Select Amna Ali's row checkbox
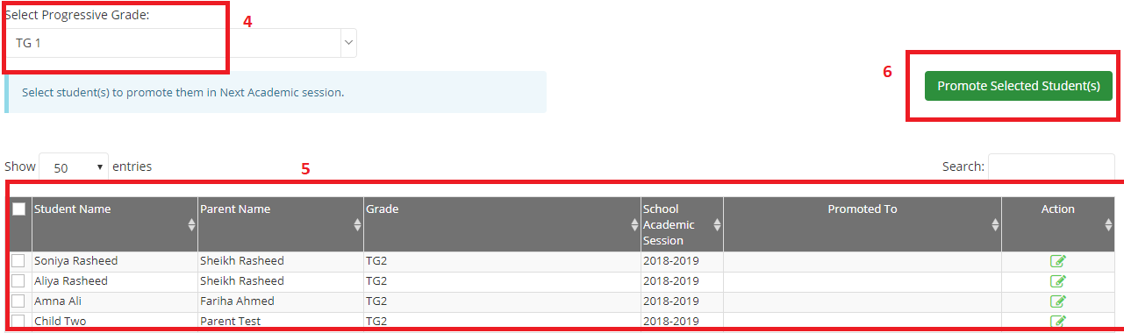 (x=18, y=301)
